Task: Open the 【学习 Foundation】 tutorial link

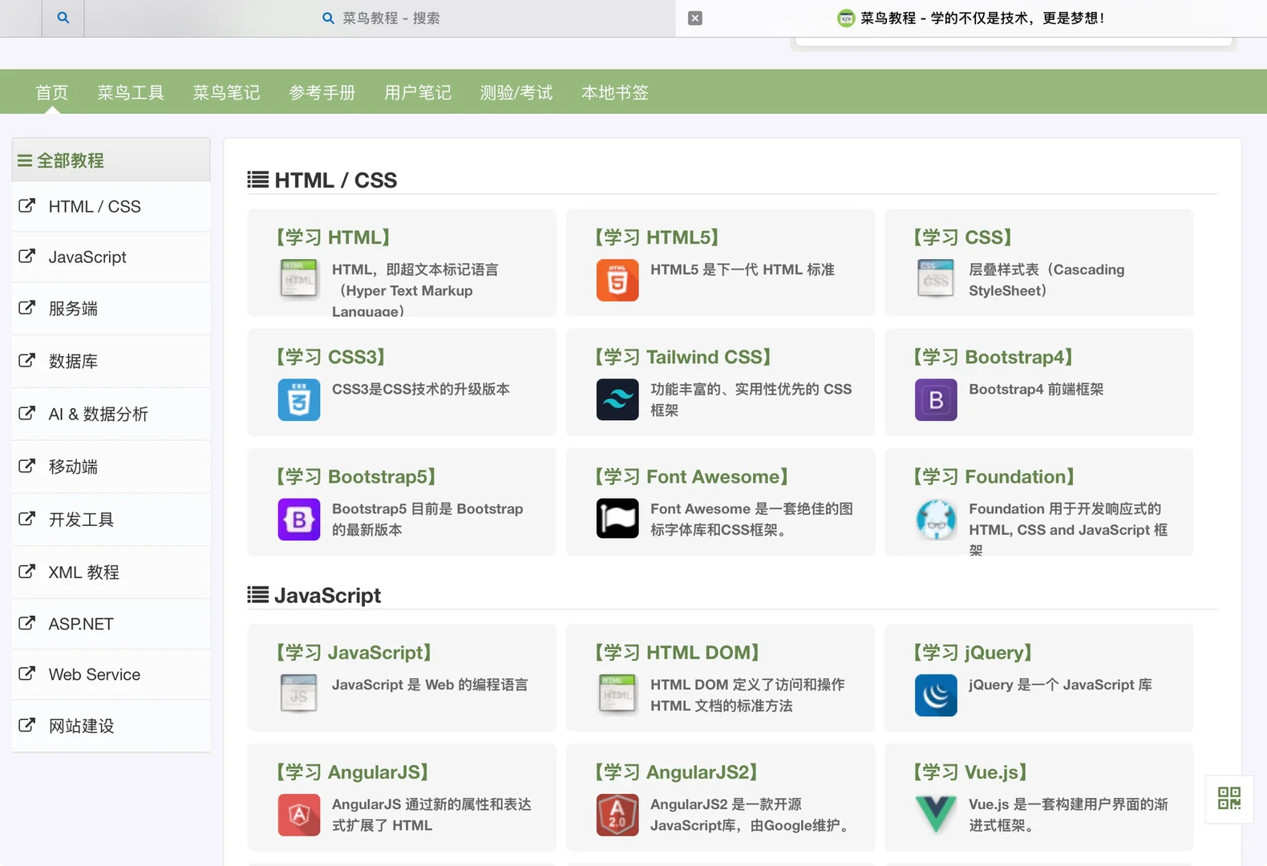Action: click(994, 476)
